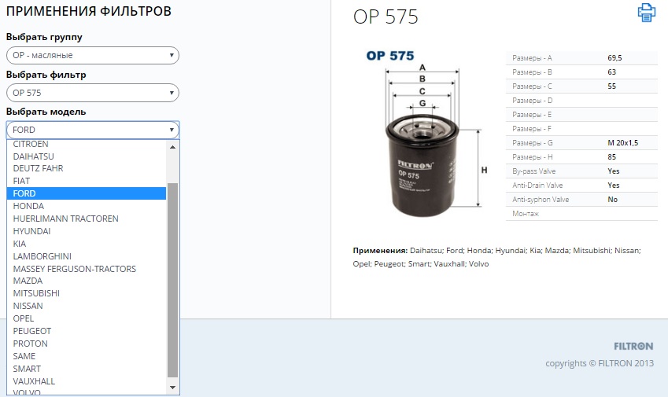Select SAME from the model list
The height and width of the screenshot is (397, 668).
pyautogui.click(x=86, y=356)
